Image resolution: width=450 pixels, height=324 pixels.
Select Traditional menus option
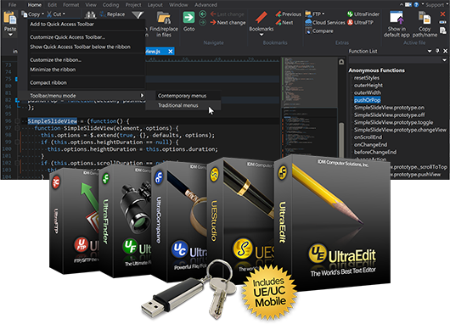click(183, 105)
